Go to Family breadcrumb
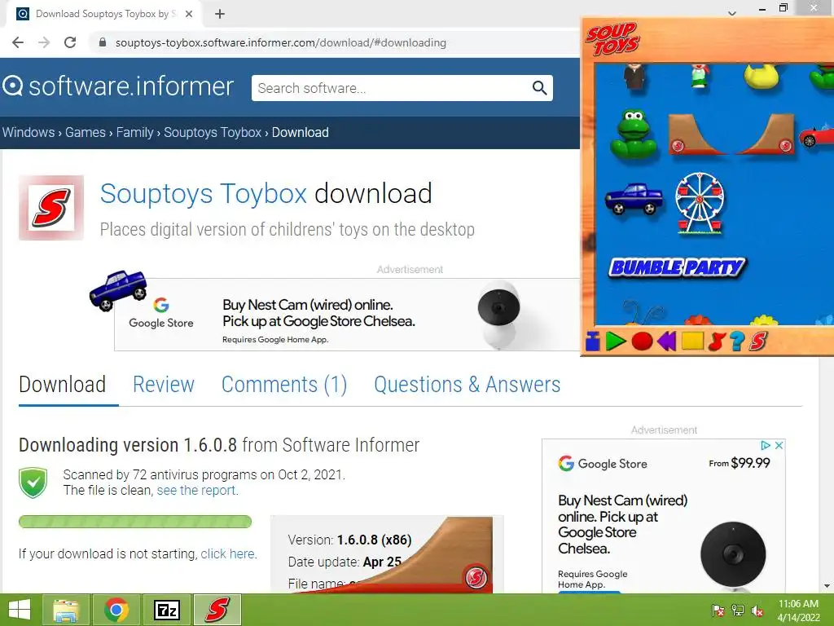This screenshot has height=626, width=834. (x=134, y=132)
